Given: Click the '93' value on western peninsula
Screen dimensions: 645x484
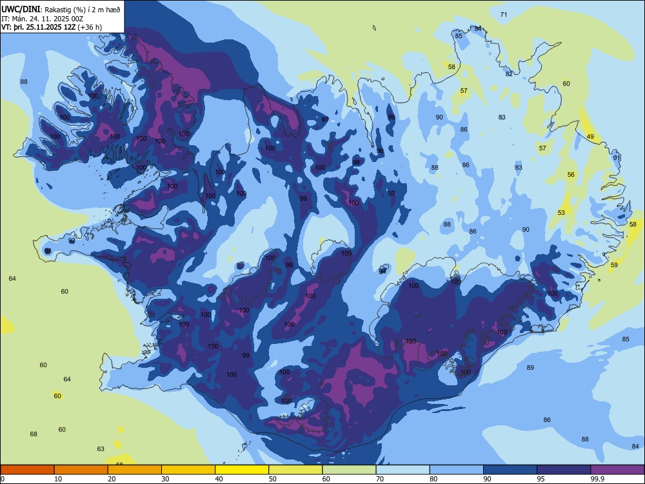Looking at the screenshot, I should click(x=72, y=240).
